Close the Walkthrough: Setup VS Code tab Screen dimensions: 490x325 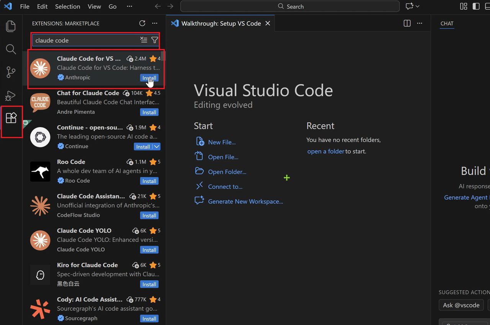click(x=268, y=23)
